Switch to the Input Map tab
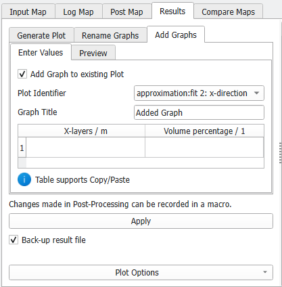Viewport: 282px width, 287px height. tap(28, 12)
